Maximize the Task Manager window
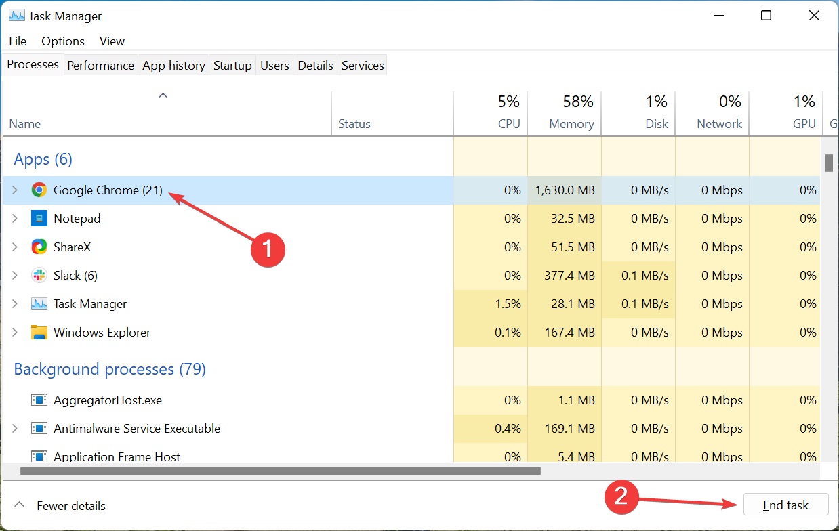 [x=766, y=16]
